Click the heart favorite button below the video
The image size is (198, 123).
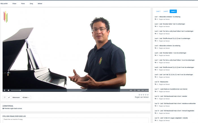coord(5,97)
